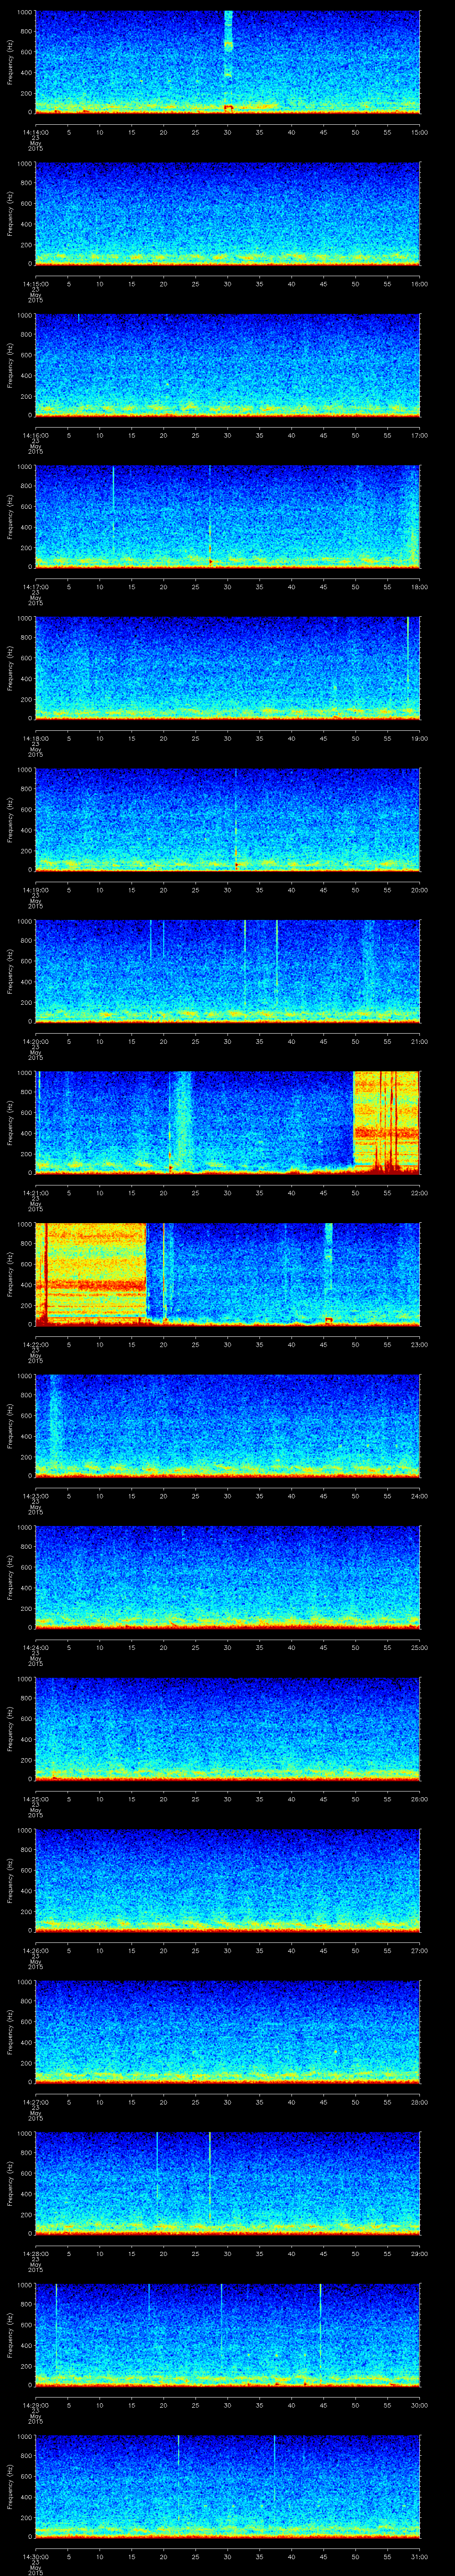Click the 14:14:00 start time label
The height and width of the screenshot is (2576, 455).
(35, 132)
